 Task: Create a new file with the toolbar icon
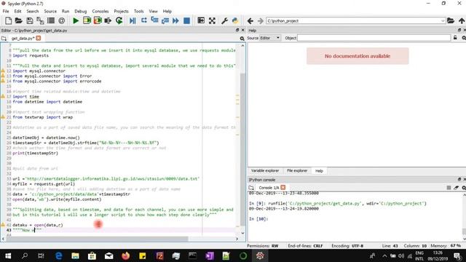[x=8, y=20]
